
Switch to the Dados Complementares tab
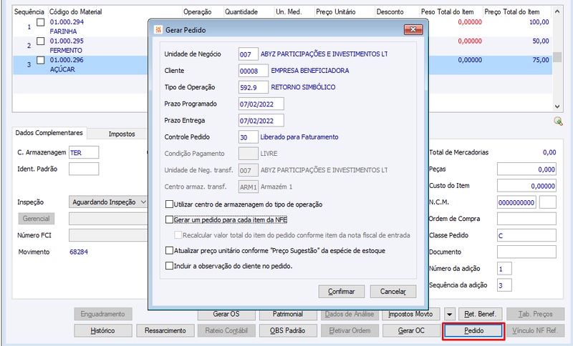click(x=49, y=133)
